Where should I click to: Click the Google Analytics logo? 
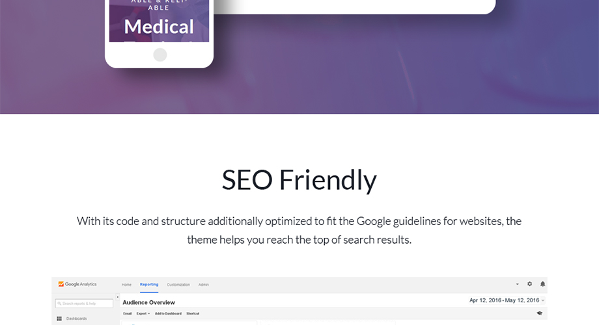(x=77, y=284)
